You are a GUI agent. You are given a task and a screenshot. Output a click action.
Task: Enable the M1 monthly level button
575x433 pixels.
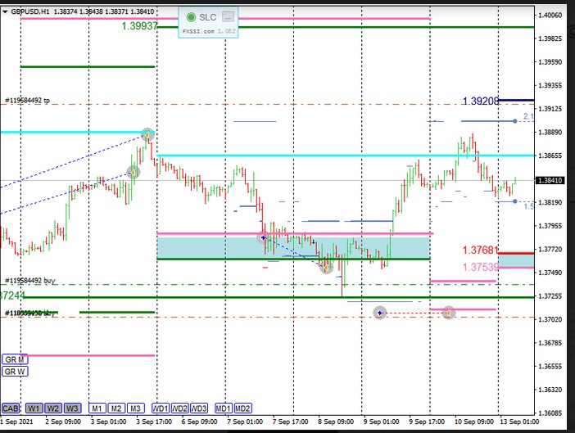97,408
